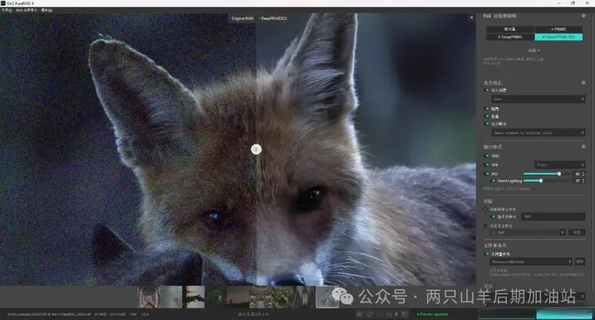Open the File menu

coord(7,10)
